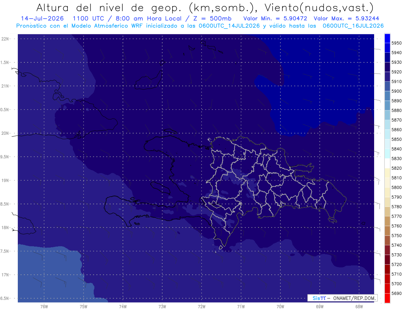Select the 'Z = 500mb' level label
This screenshot has height=311, width=403.
[211, 18]
